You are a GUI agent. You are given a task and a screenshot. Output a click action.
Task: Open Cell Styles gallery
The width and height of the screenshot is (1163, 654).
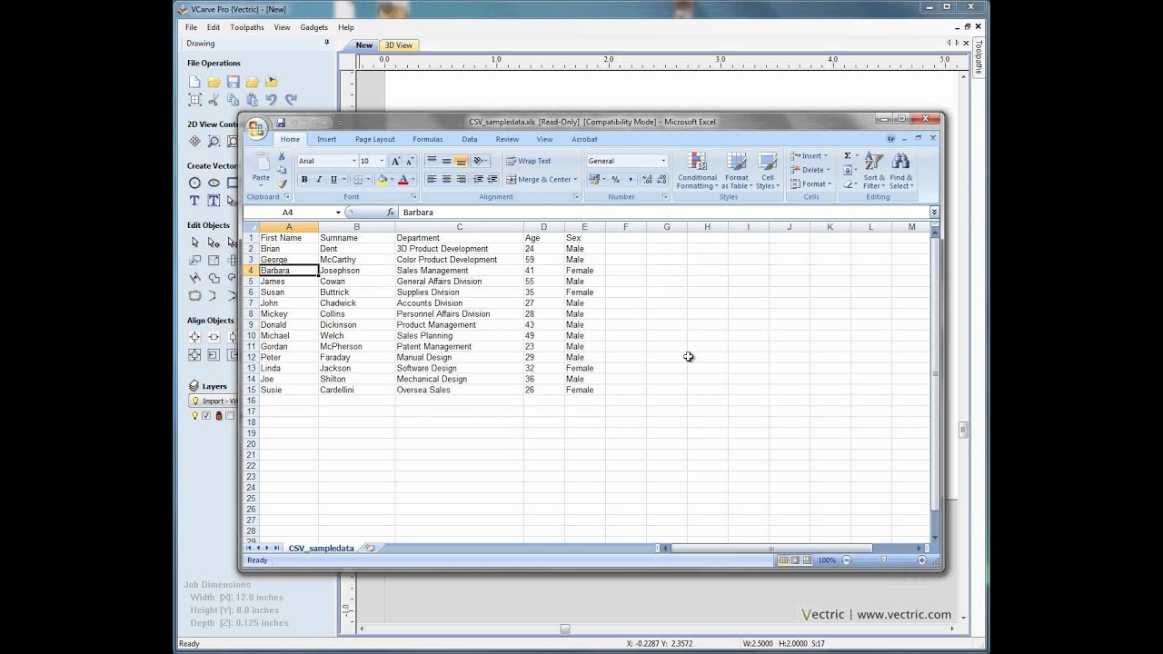tap(768, 171)
